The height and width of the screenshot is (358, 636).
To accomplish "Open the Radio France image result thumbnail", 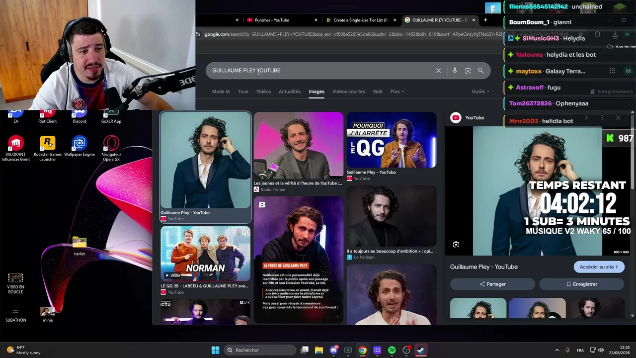I will (298, 145).
